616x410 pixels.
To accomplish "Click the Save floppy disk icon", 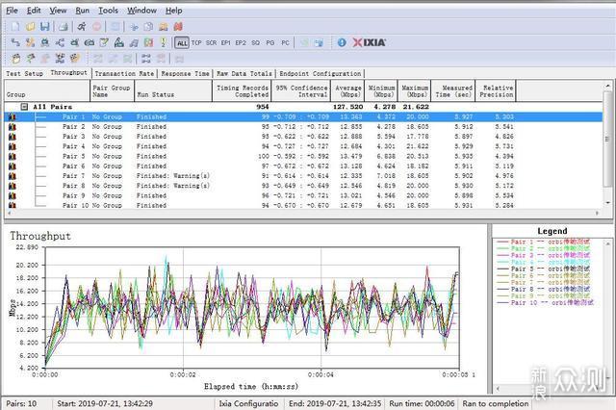I will tap(45, 27).
